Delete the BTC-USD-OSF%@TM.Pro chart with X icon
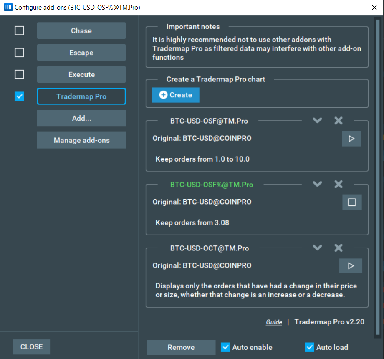This screenshot has width=384, height=359. tap(339, 184)
